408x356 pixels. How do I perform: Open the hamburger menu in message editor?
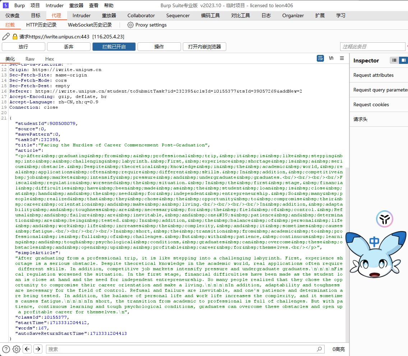point(342,58)
